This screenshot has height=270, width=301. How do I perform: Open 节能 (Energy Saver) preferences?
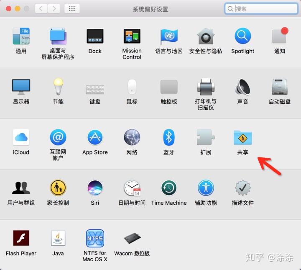pyautogui.click(x=58, y=87)
